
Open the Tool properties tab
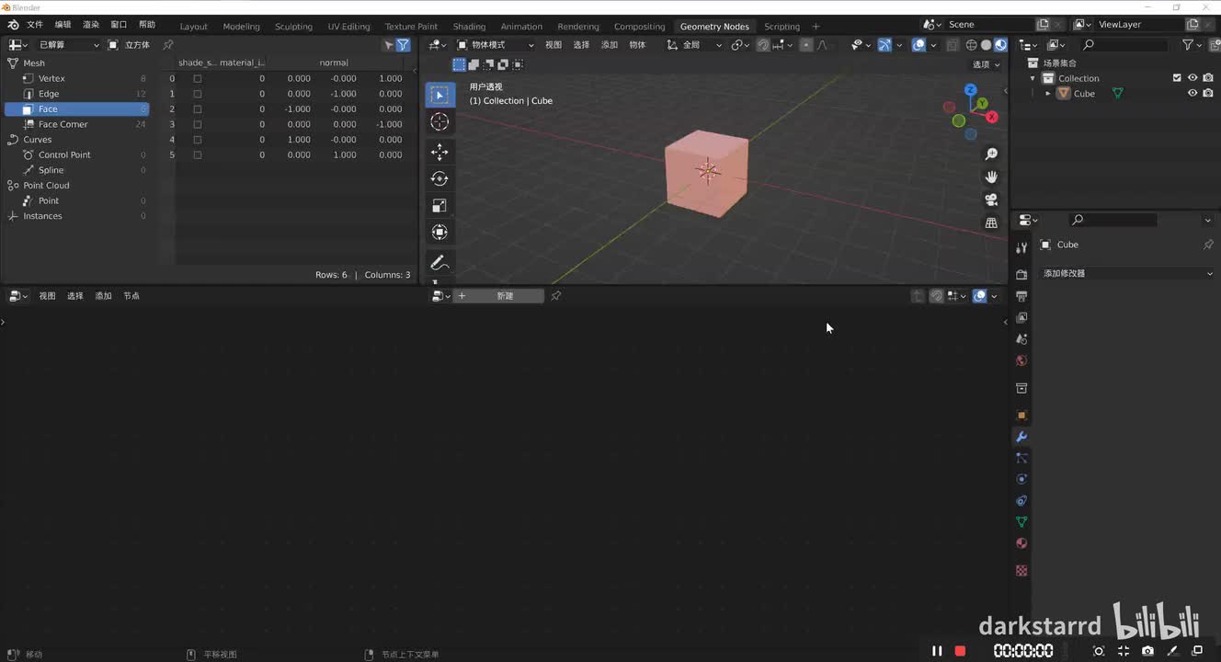point(1021,247)
